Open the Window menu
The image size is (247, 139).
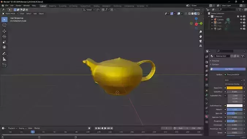[26, 6]
